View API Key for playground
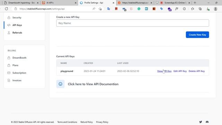The width and height of the screenshot is (222, 125). 164,71
